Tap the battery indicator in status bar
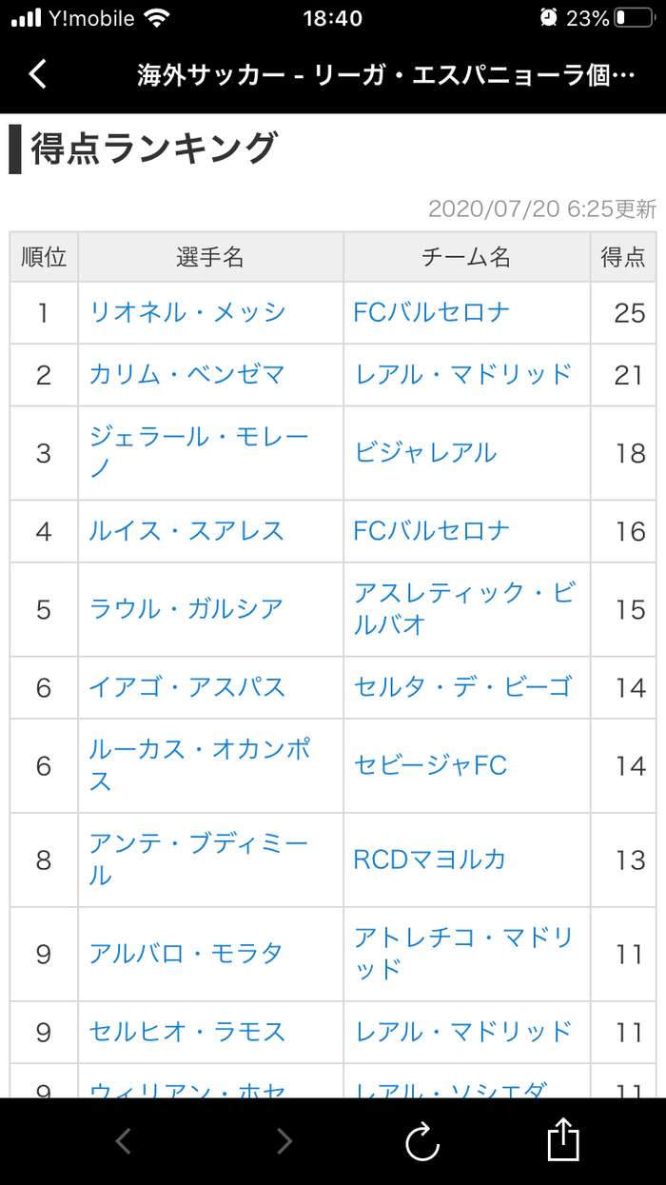This screenshot has height=1185, width=666. tap(634, 18)
